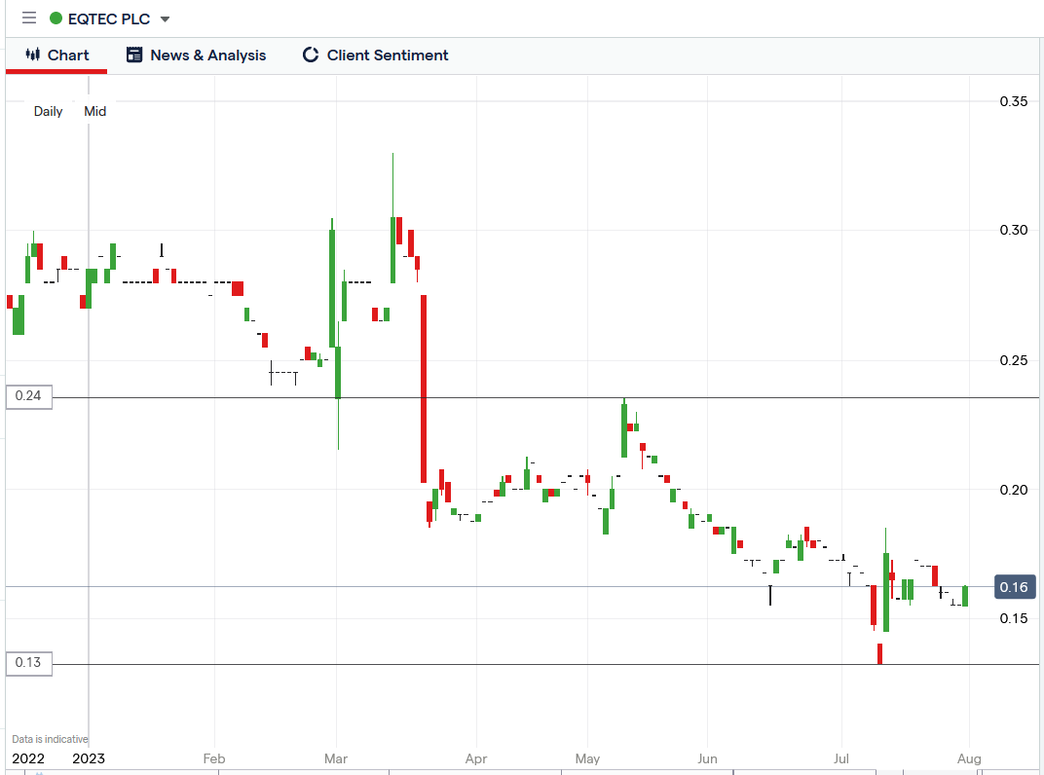
Task: Click the Jul date axis label
Action: [x=840, y=758]
